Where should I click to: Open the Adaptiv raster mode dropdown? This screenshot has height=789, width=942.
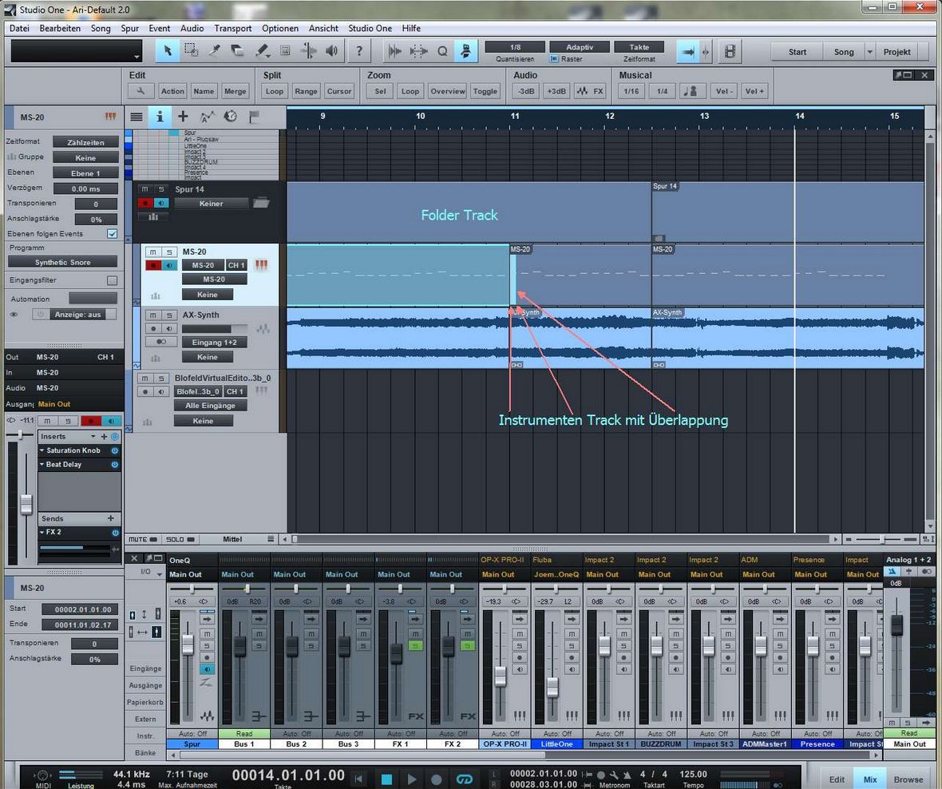pyautogui.click(x=579, y=47)
